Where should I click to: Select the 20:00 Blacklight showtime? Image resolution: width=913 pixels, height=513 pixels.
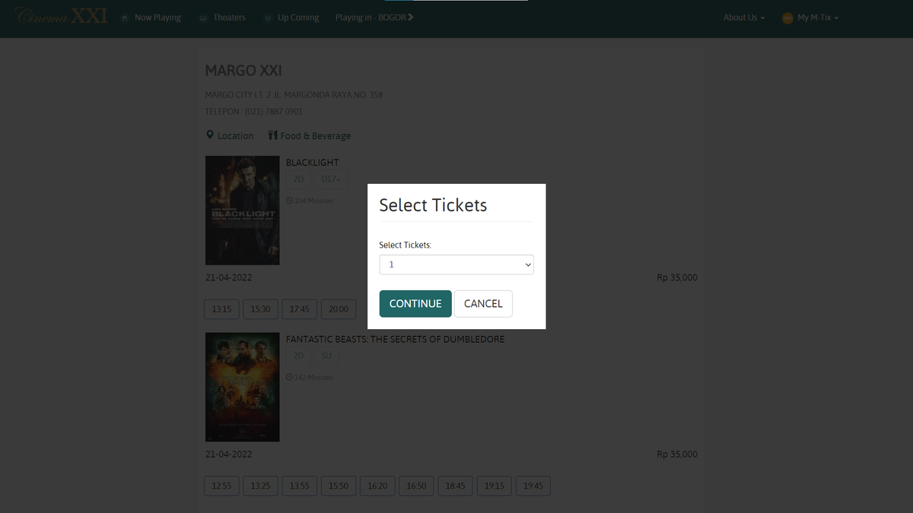click(339, 309)
